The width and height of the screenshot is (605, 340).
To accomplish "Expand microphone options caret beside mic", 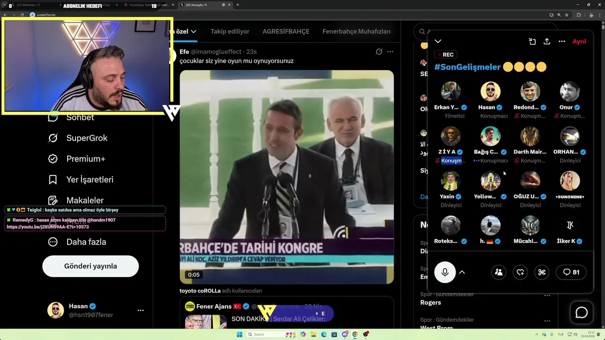I will pos(462,272).
